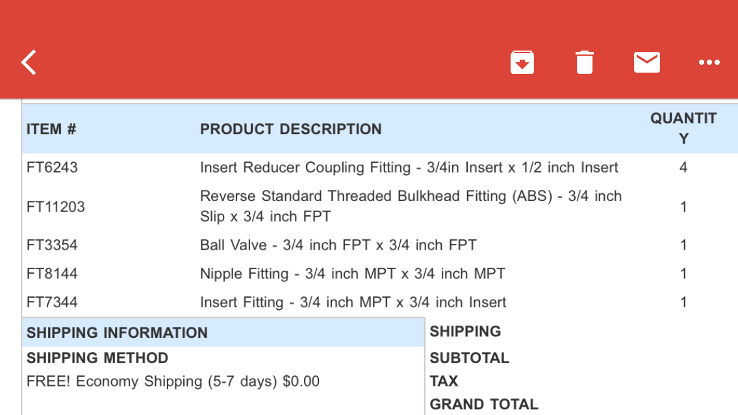Tap the FREE Economy Shipping method text
The image size is (738, 415).
click(x=173, y=381)
